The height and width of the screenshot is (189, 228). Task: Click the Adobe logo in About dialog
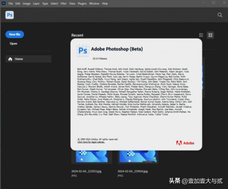(x=185, y=143)
